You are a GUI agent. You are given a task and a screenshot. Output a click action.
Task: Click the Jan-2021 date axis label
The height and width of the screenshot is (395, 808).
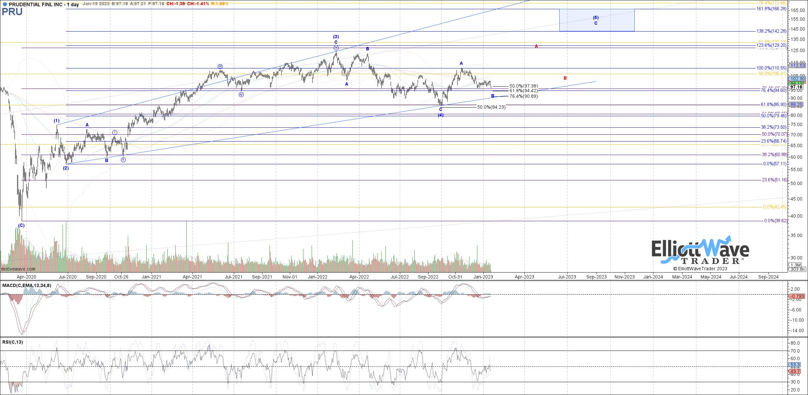152,277
